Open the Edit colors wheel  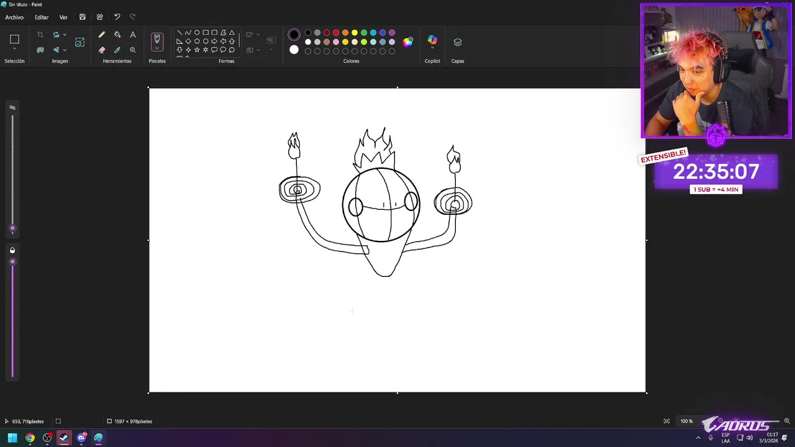(x=407, y=42)
